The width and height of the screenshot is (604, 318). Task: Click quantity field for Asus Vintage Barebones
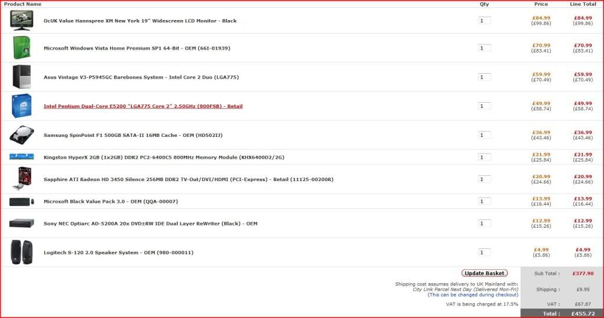tap(484, 77)
